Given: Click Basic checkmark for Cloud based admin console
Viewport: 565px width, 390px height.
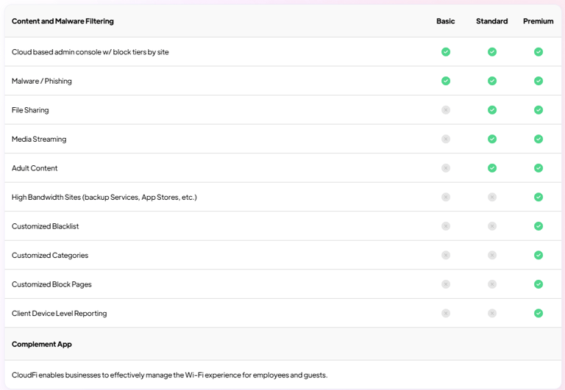Looking at the screenshot, I should point(446,52).
